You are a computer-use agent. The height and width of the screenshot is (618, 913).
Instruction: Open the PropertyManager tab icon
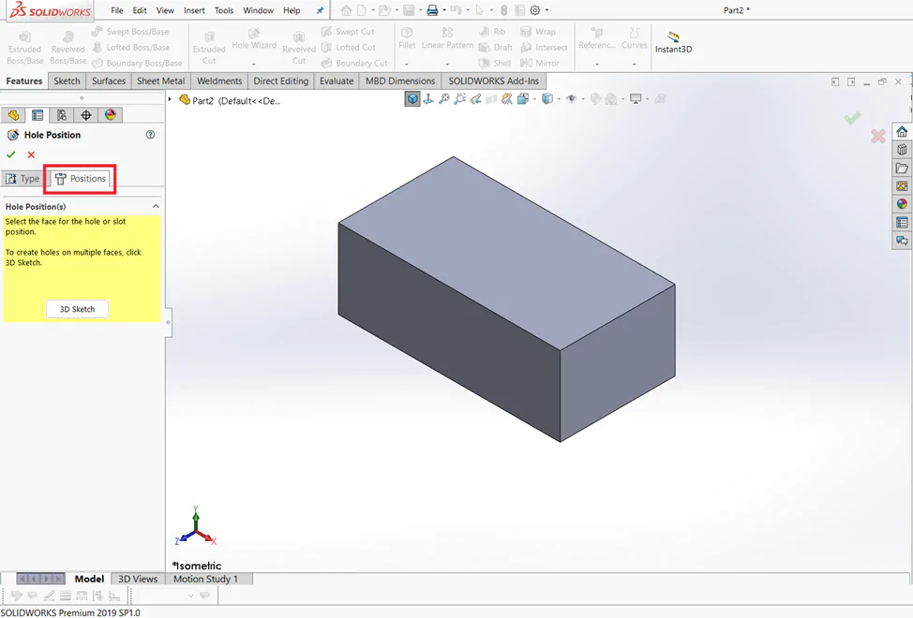37,115
